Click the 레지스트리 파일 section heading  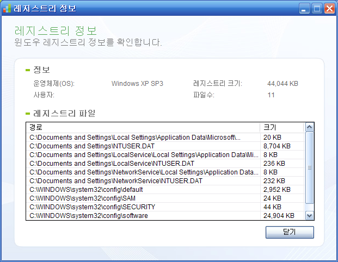pos(64,113)
